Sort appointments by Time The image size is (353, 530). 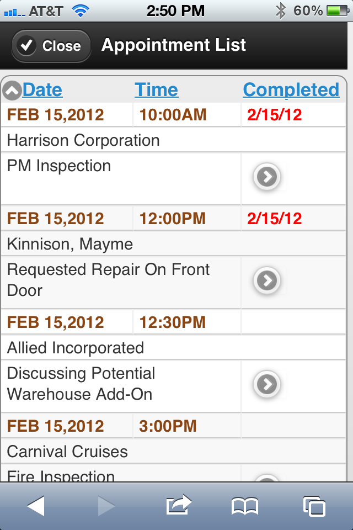click(156, 90)
